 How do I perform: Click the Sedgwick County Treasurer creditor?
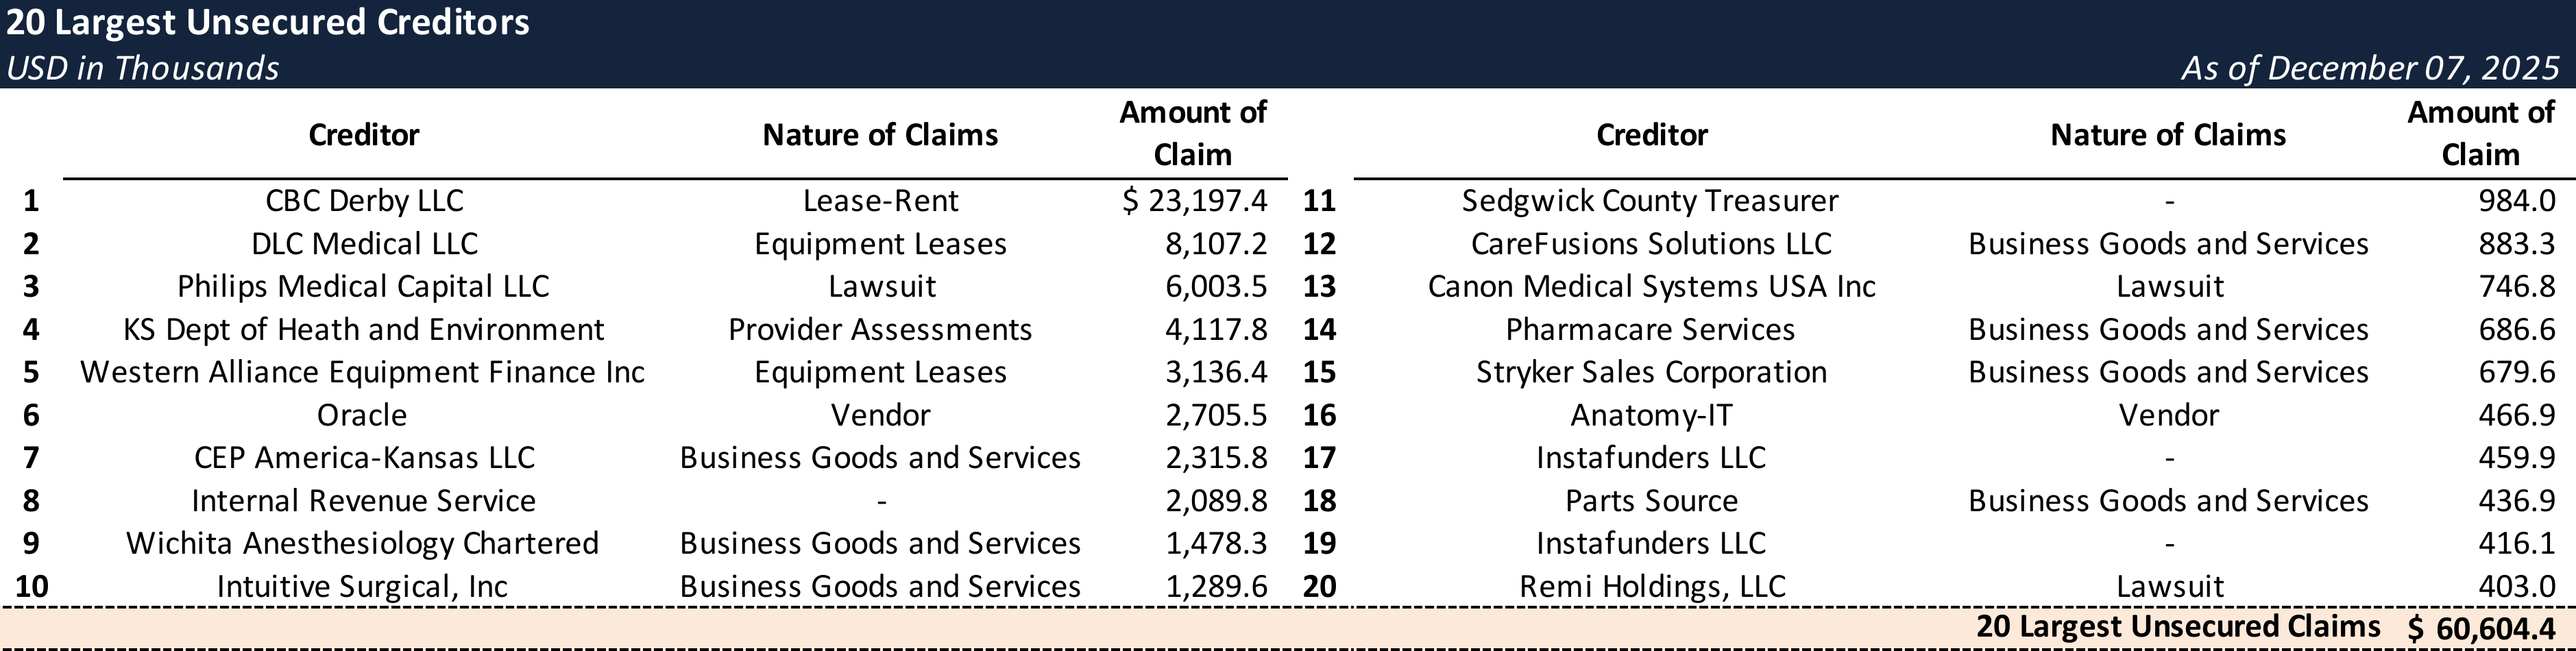tap(1650, 201)
